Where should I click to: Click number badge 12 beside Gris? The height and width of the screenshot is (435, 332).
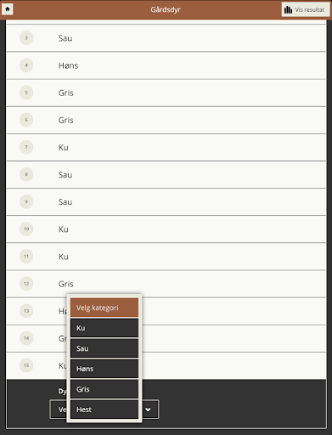pos(26,284)
